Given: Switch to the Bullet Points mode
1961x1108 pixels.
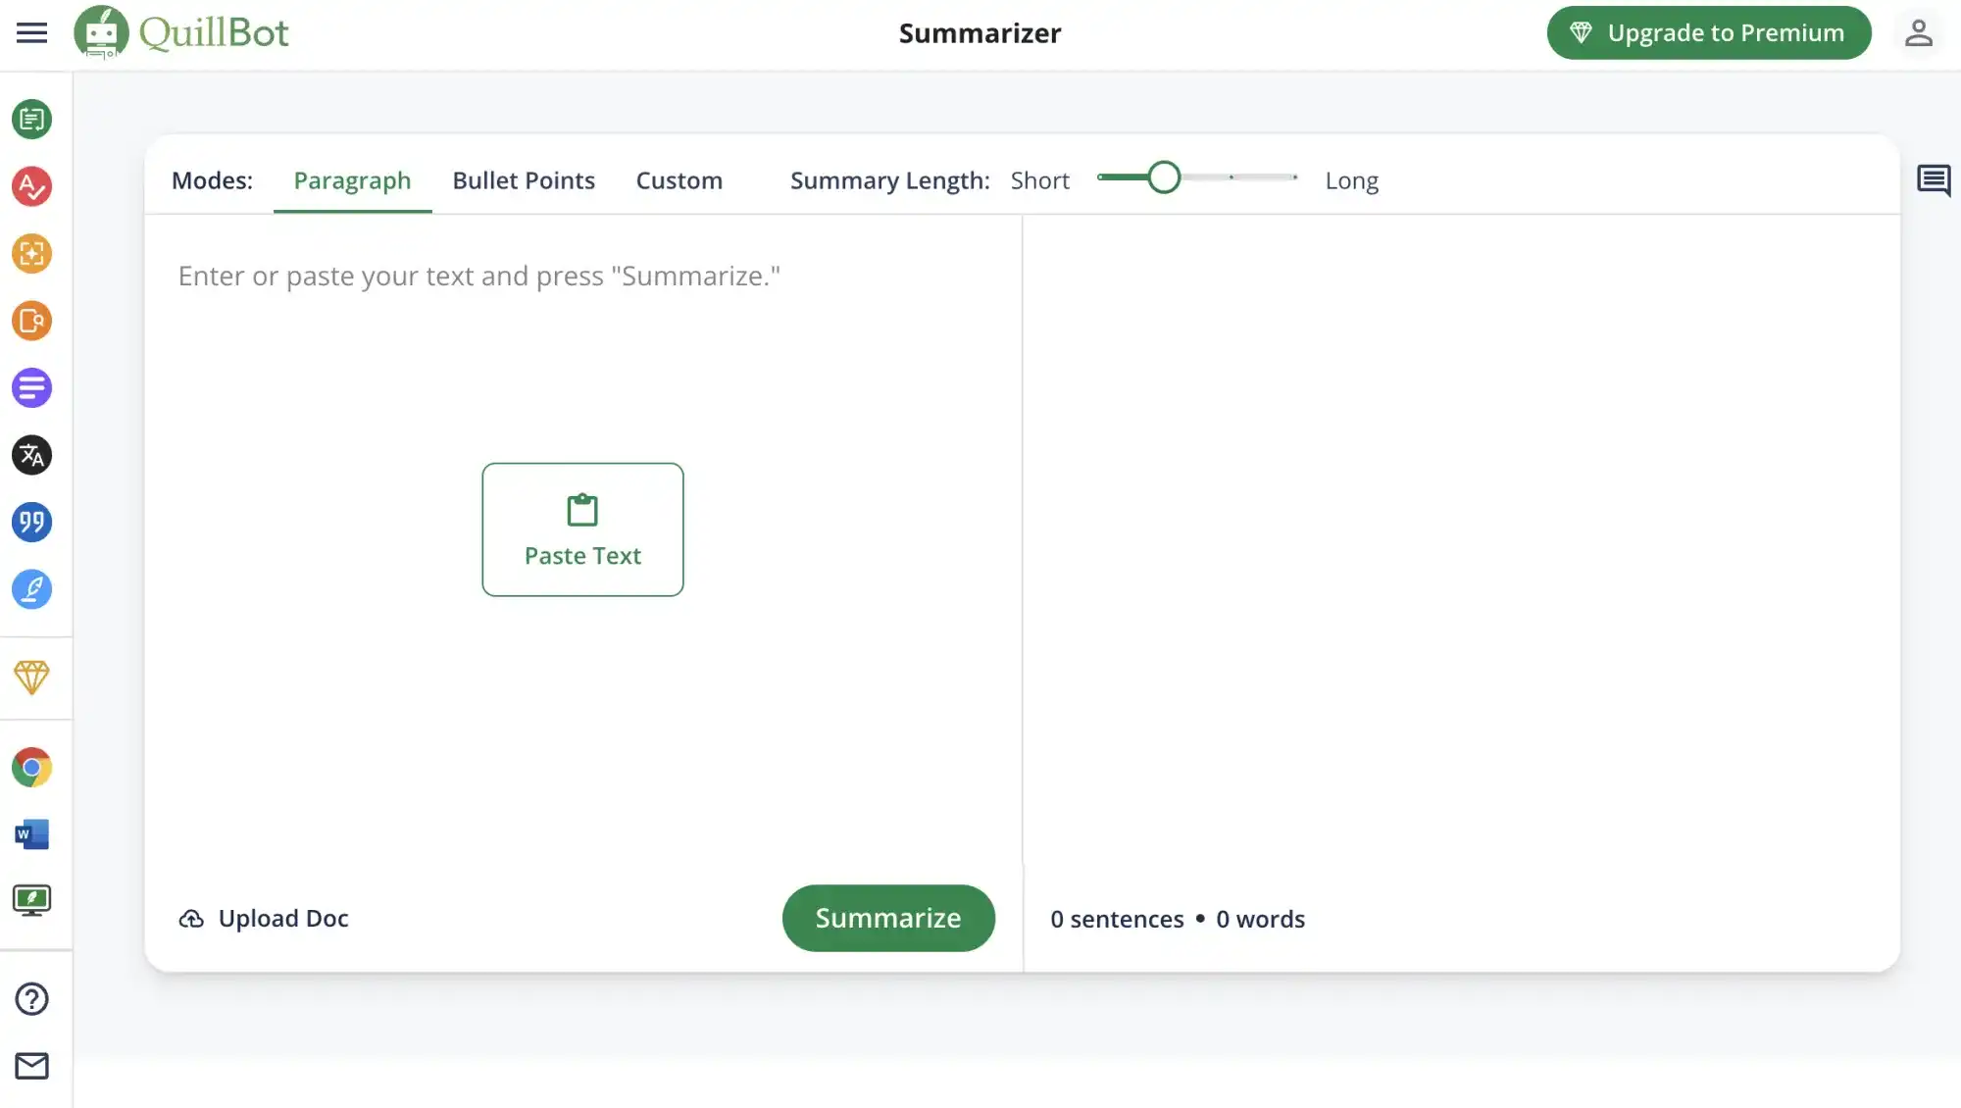Looking at the screenshot, I should click(524, 180).
